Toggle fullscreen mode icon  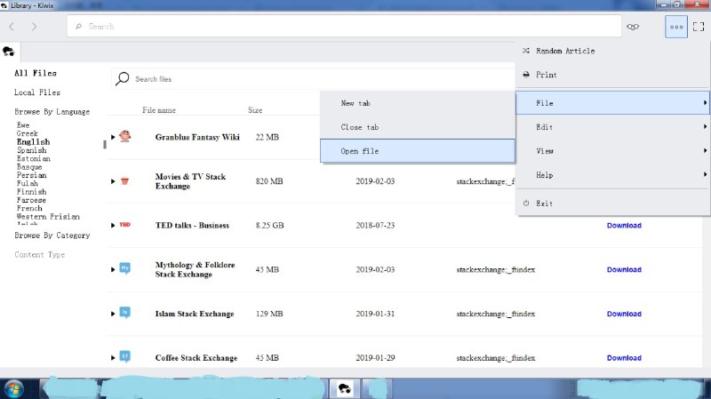click(x=699, y=27)
